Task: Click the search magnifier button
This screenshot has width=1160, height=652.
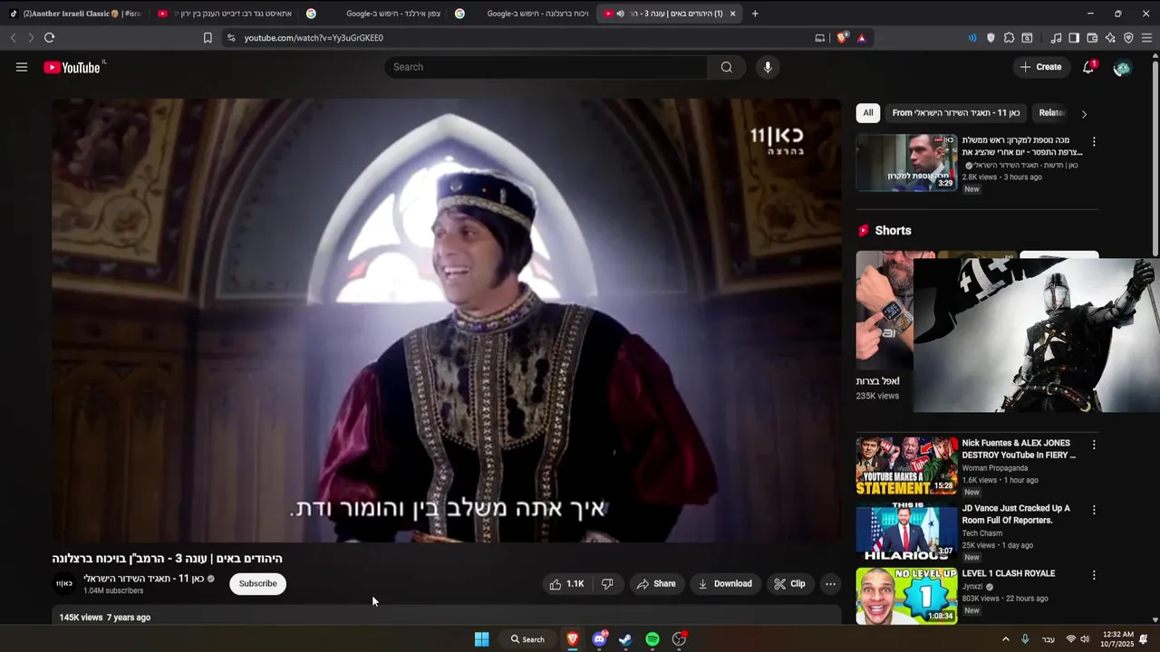Action: (727, 67)
